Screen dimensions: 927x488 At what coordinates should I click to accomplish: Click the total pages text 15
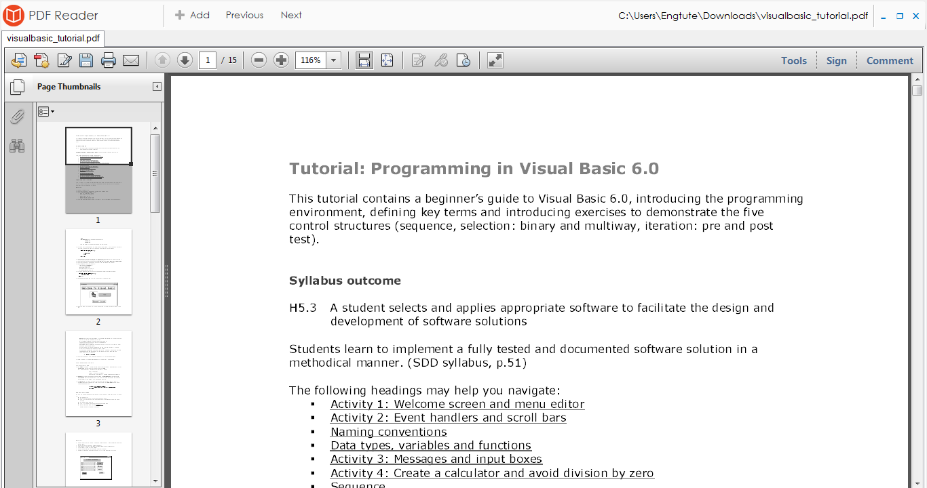pos(232,60)
